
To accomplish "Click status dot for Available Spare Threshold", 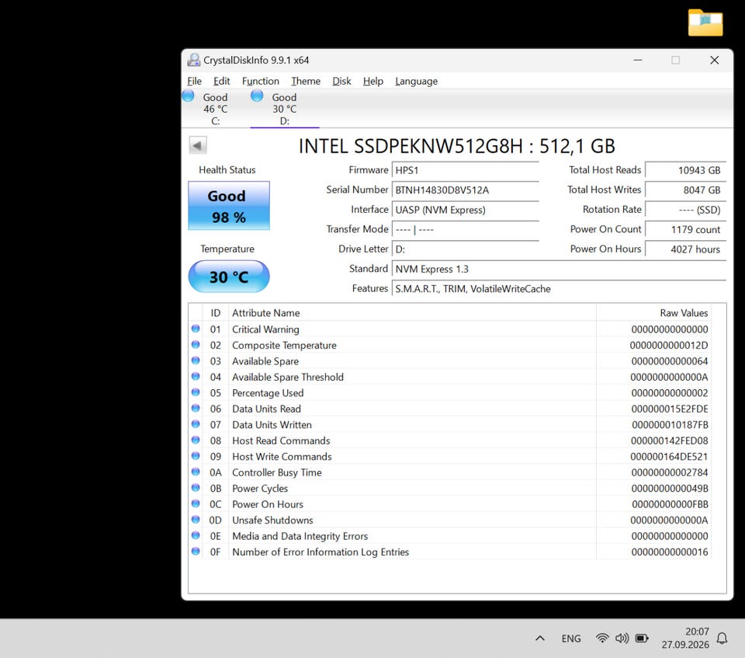I will 196,376.
